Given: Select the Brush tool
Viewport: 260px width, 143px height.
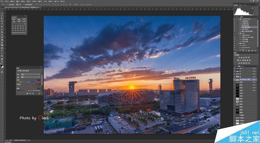Looking at the screenshot, I should 2,29.
